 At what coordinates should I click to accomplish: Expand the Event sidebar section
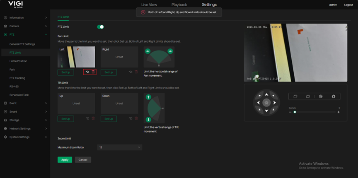(25, 103)
